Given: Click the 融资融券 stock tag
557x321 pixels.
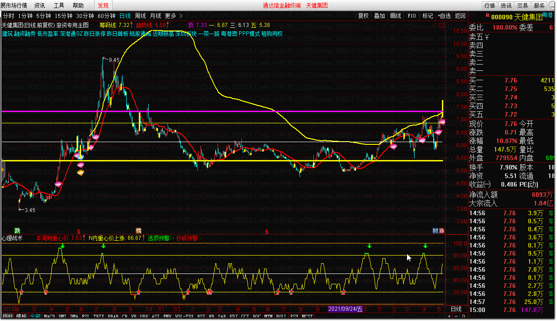Looking at the screenshot, I should click(25, 34).
